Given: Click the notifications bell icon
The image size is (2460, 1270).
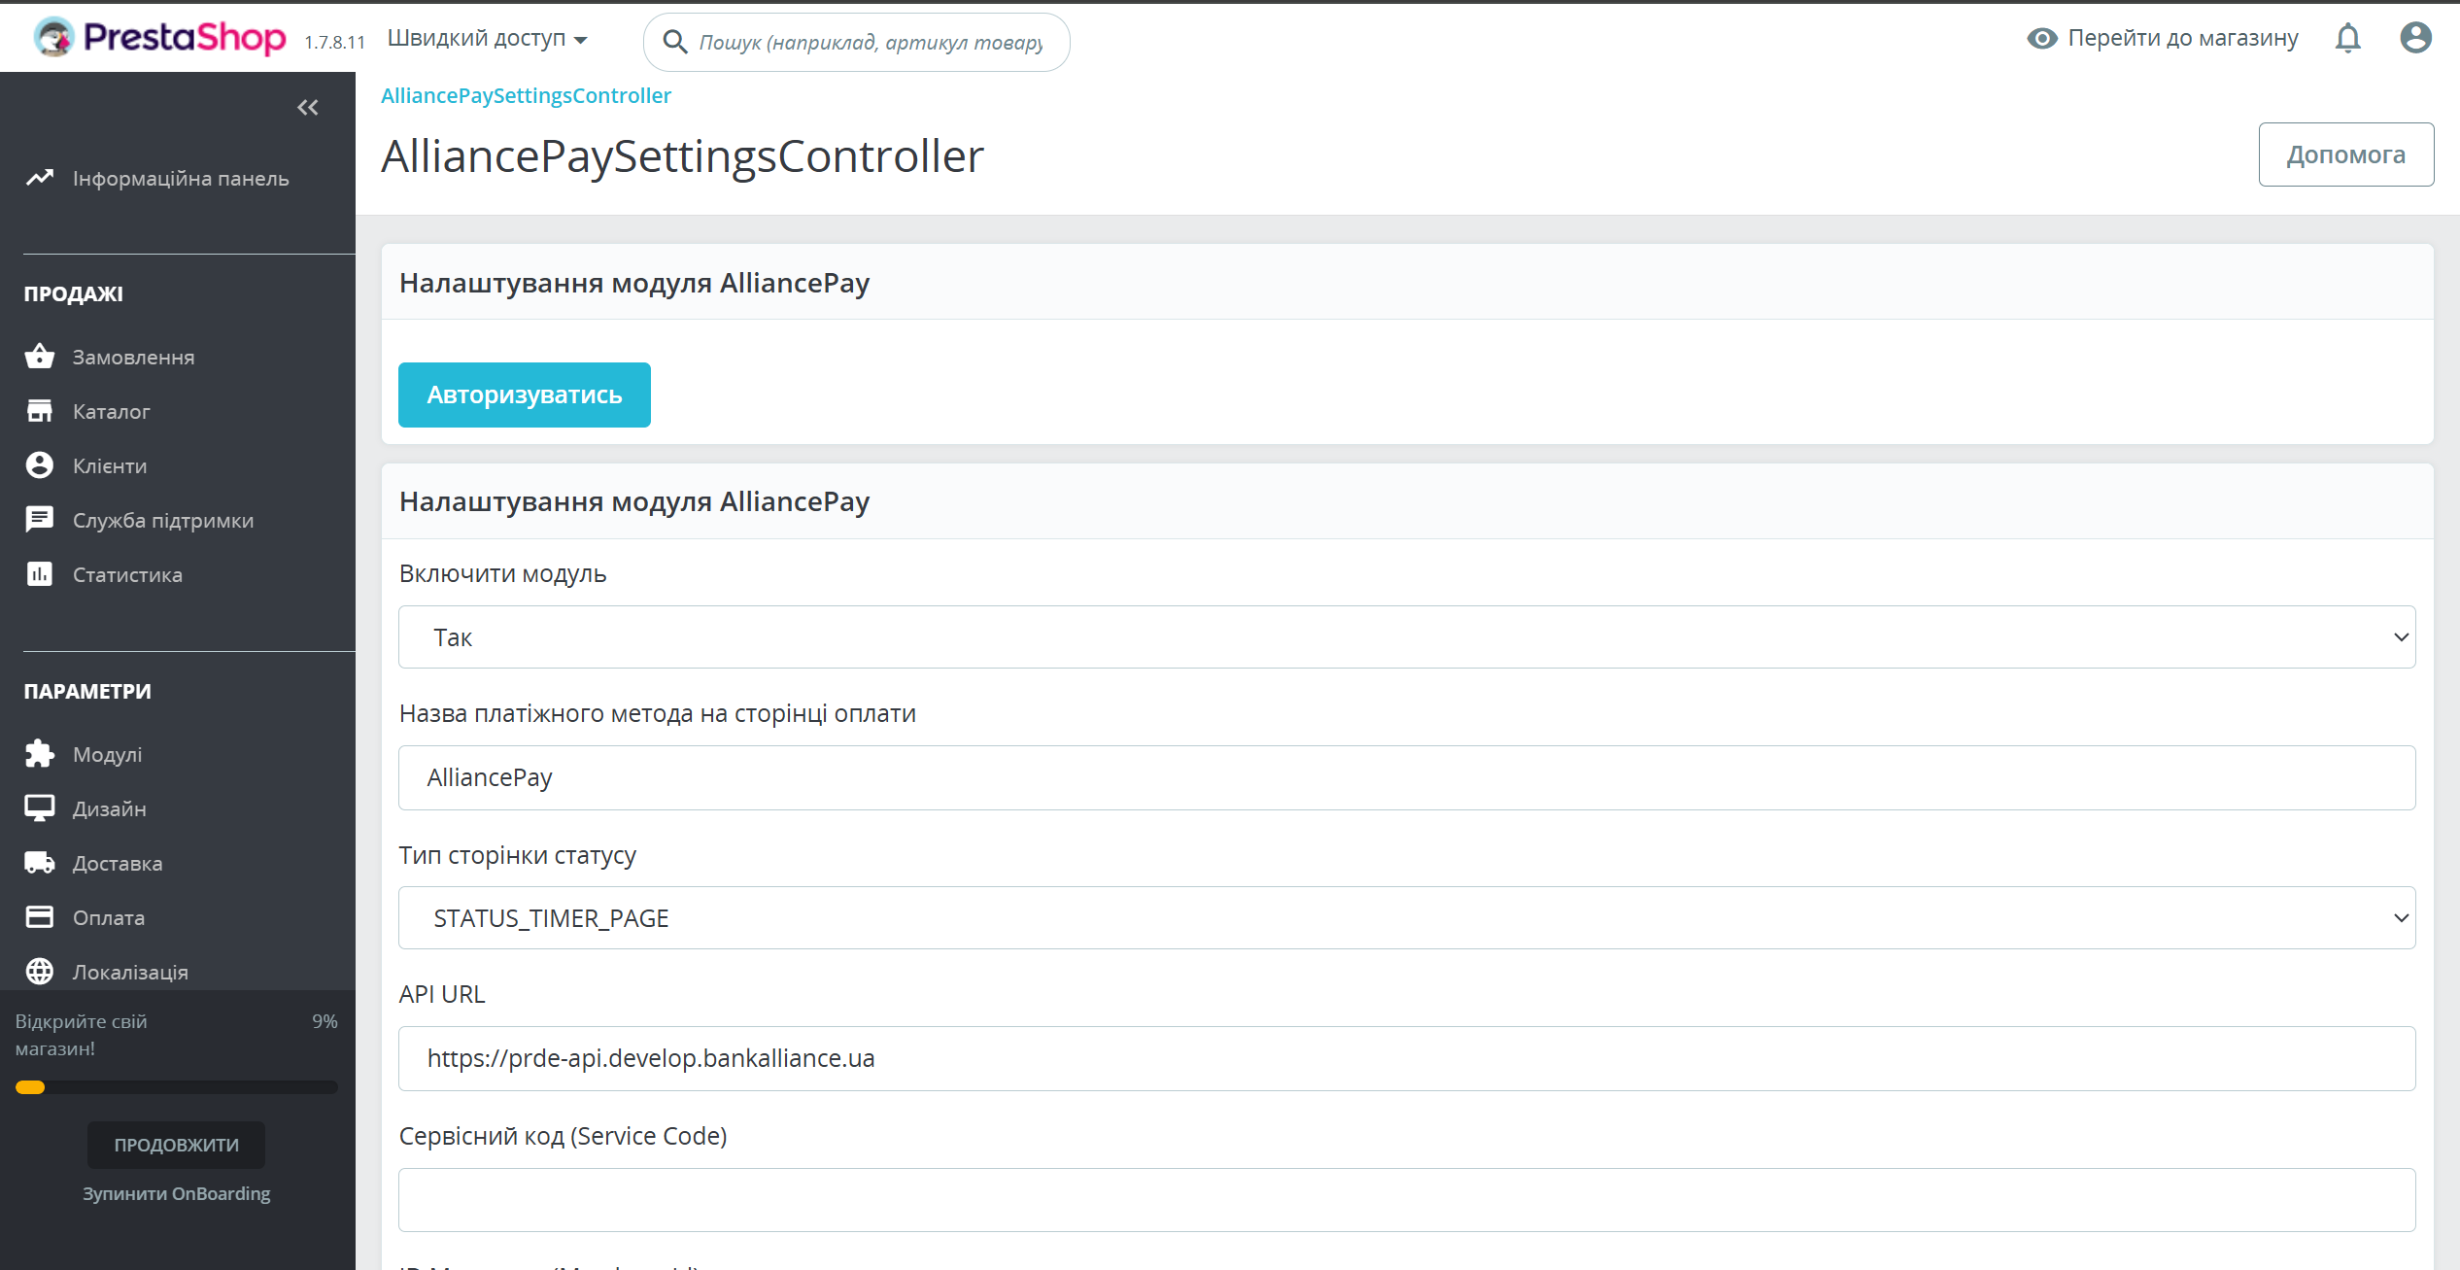Looking at the screenshot, I should pos(2347,39).
